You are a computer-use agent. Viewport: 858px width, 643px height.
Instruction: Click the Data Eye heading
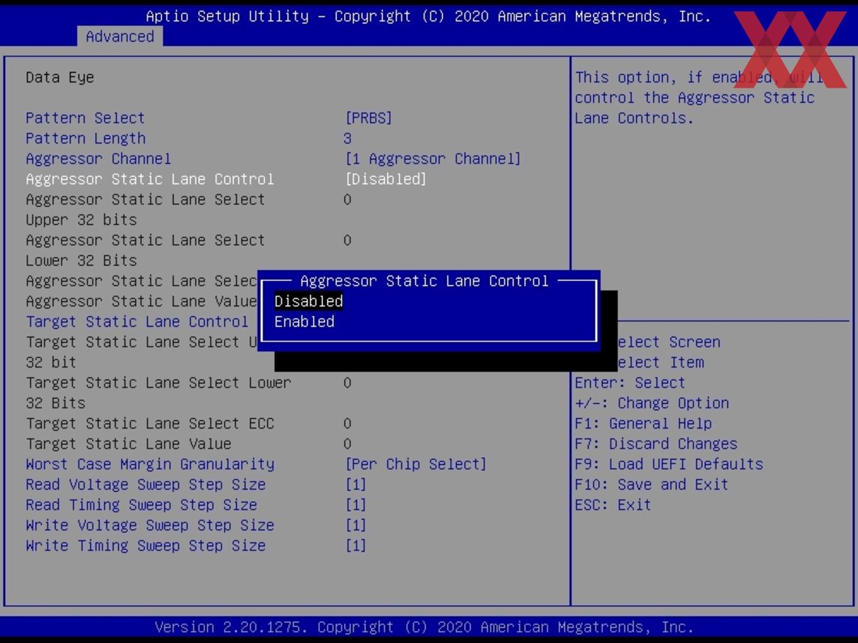pyautogui.click(x=60, y=78)
